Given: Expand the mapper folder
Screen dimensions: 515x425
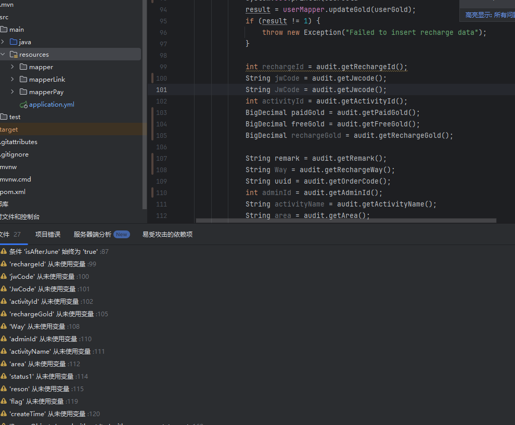Looking at the screenshot, I should 12,67.
